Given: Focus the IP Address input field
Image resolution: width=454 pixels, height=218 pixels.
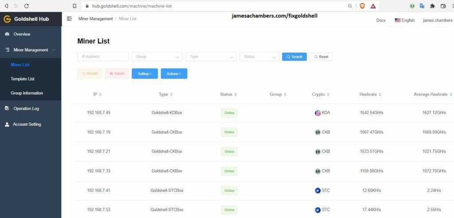Looking at the screenshot, I should click(x=103, y=57).
